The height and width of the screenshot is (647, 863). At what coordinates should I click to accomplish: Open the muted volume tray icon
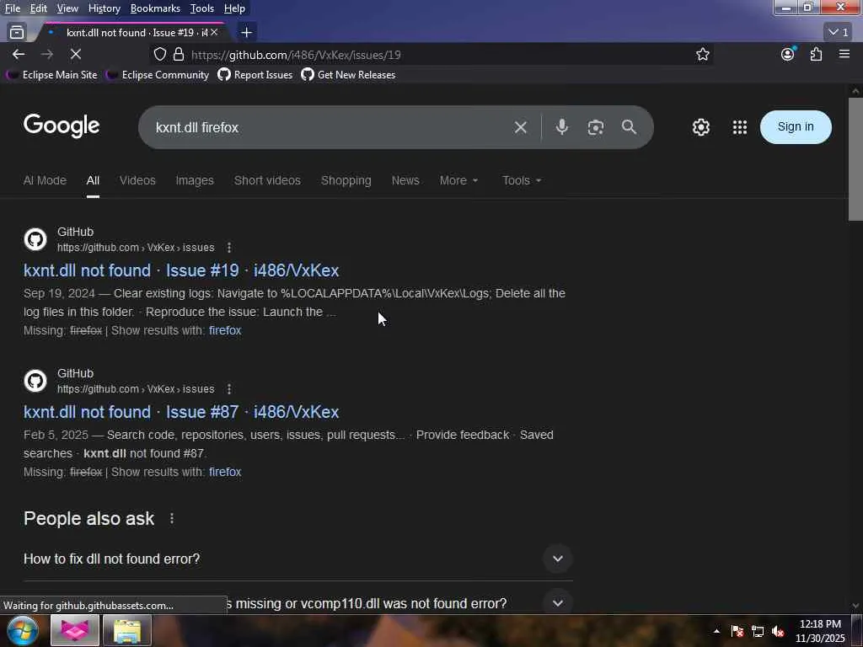(x=778, y=631)
